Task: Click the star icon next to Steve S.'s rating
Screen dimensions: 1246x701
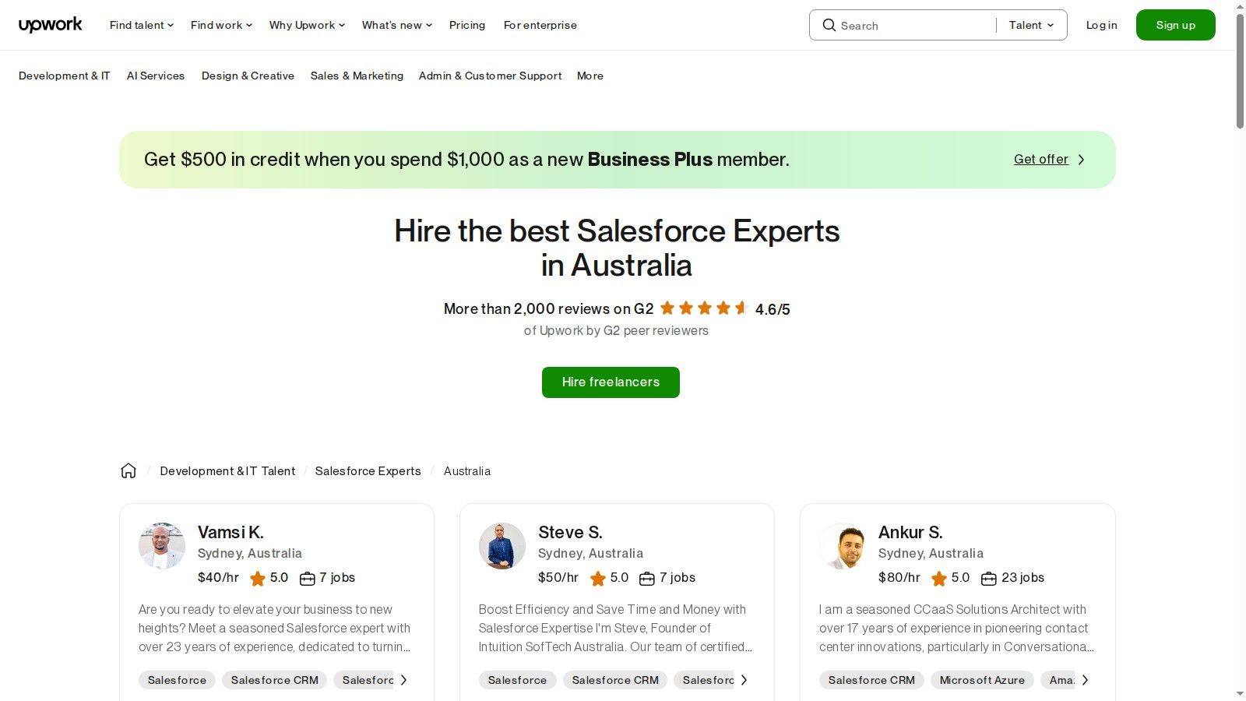Action: (x=598, y=578)
